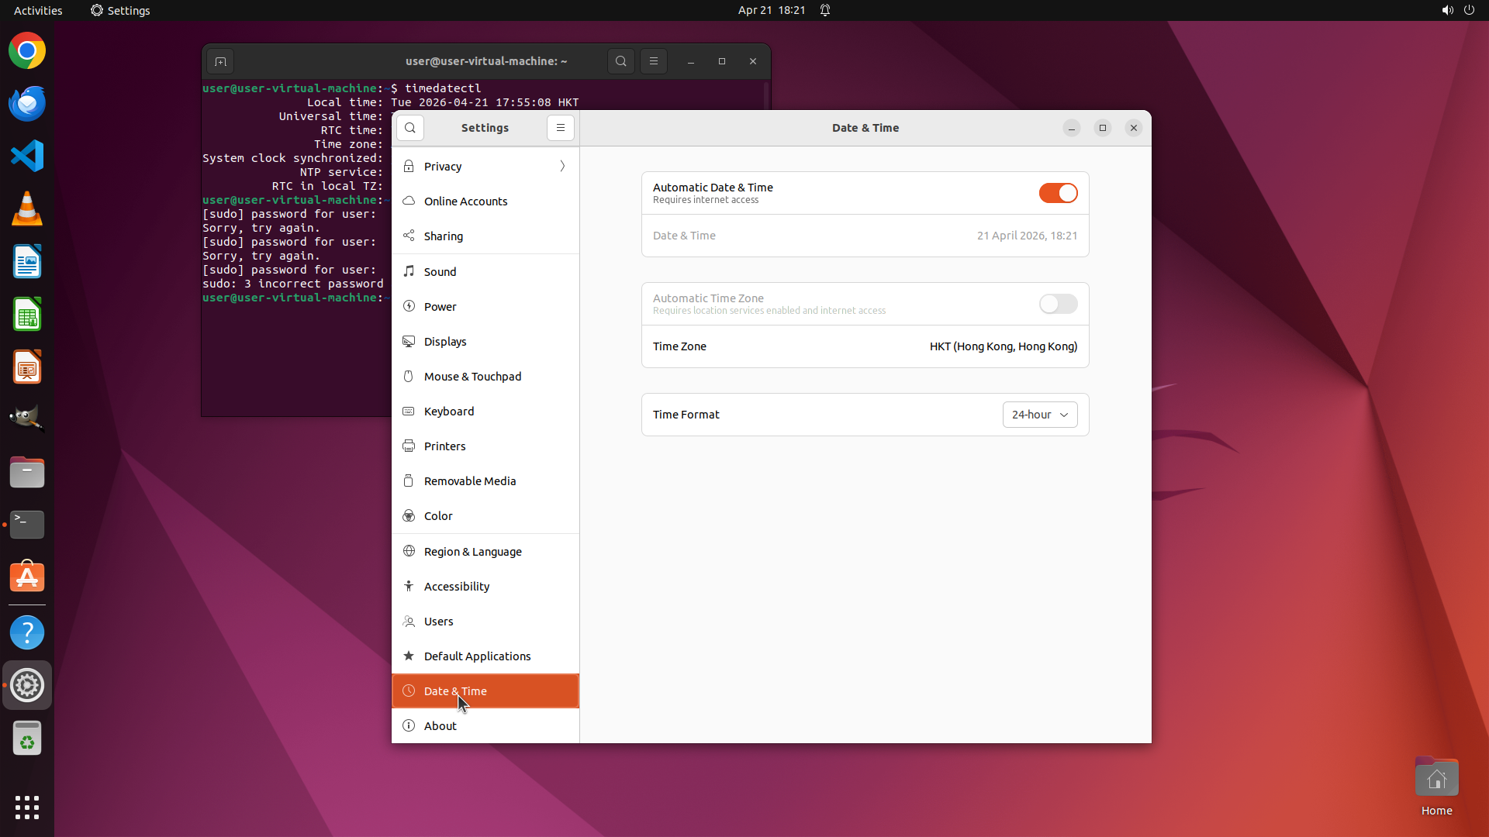Click the notification bell in the top bar

point(825,10)
